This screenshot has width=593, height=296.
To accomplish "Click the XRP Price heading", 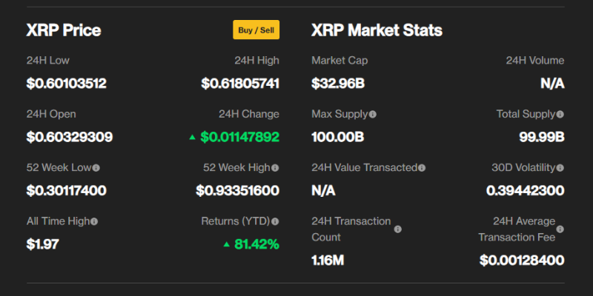I will [x=64, y=30].
